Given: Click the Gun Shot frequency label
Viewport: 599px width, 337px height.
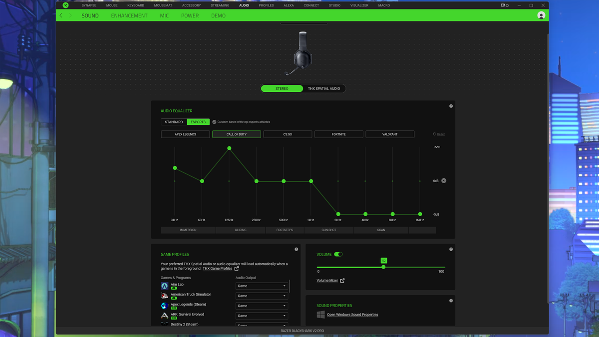Looking at the screenshot, I should 328,230.
